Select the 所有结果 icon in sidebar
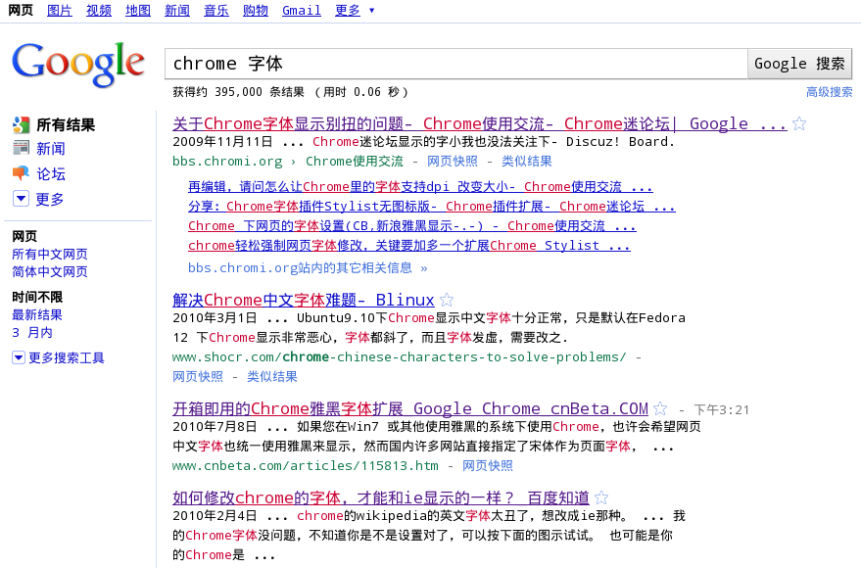This screenshot has width=861, height=568. [21, 125]
